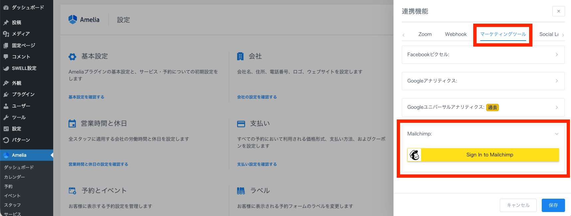Click the 基本設定 gear icon
Image resolution: width=571 pixels, height=216 pixels.
coord(72,57)
